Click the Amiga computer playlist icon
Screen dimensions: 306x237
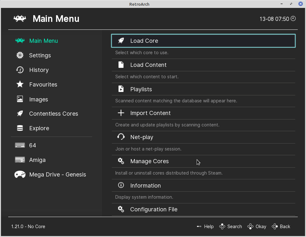[20, 160]
